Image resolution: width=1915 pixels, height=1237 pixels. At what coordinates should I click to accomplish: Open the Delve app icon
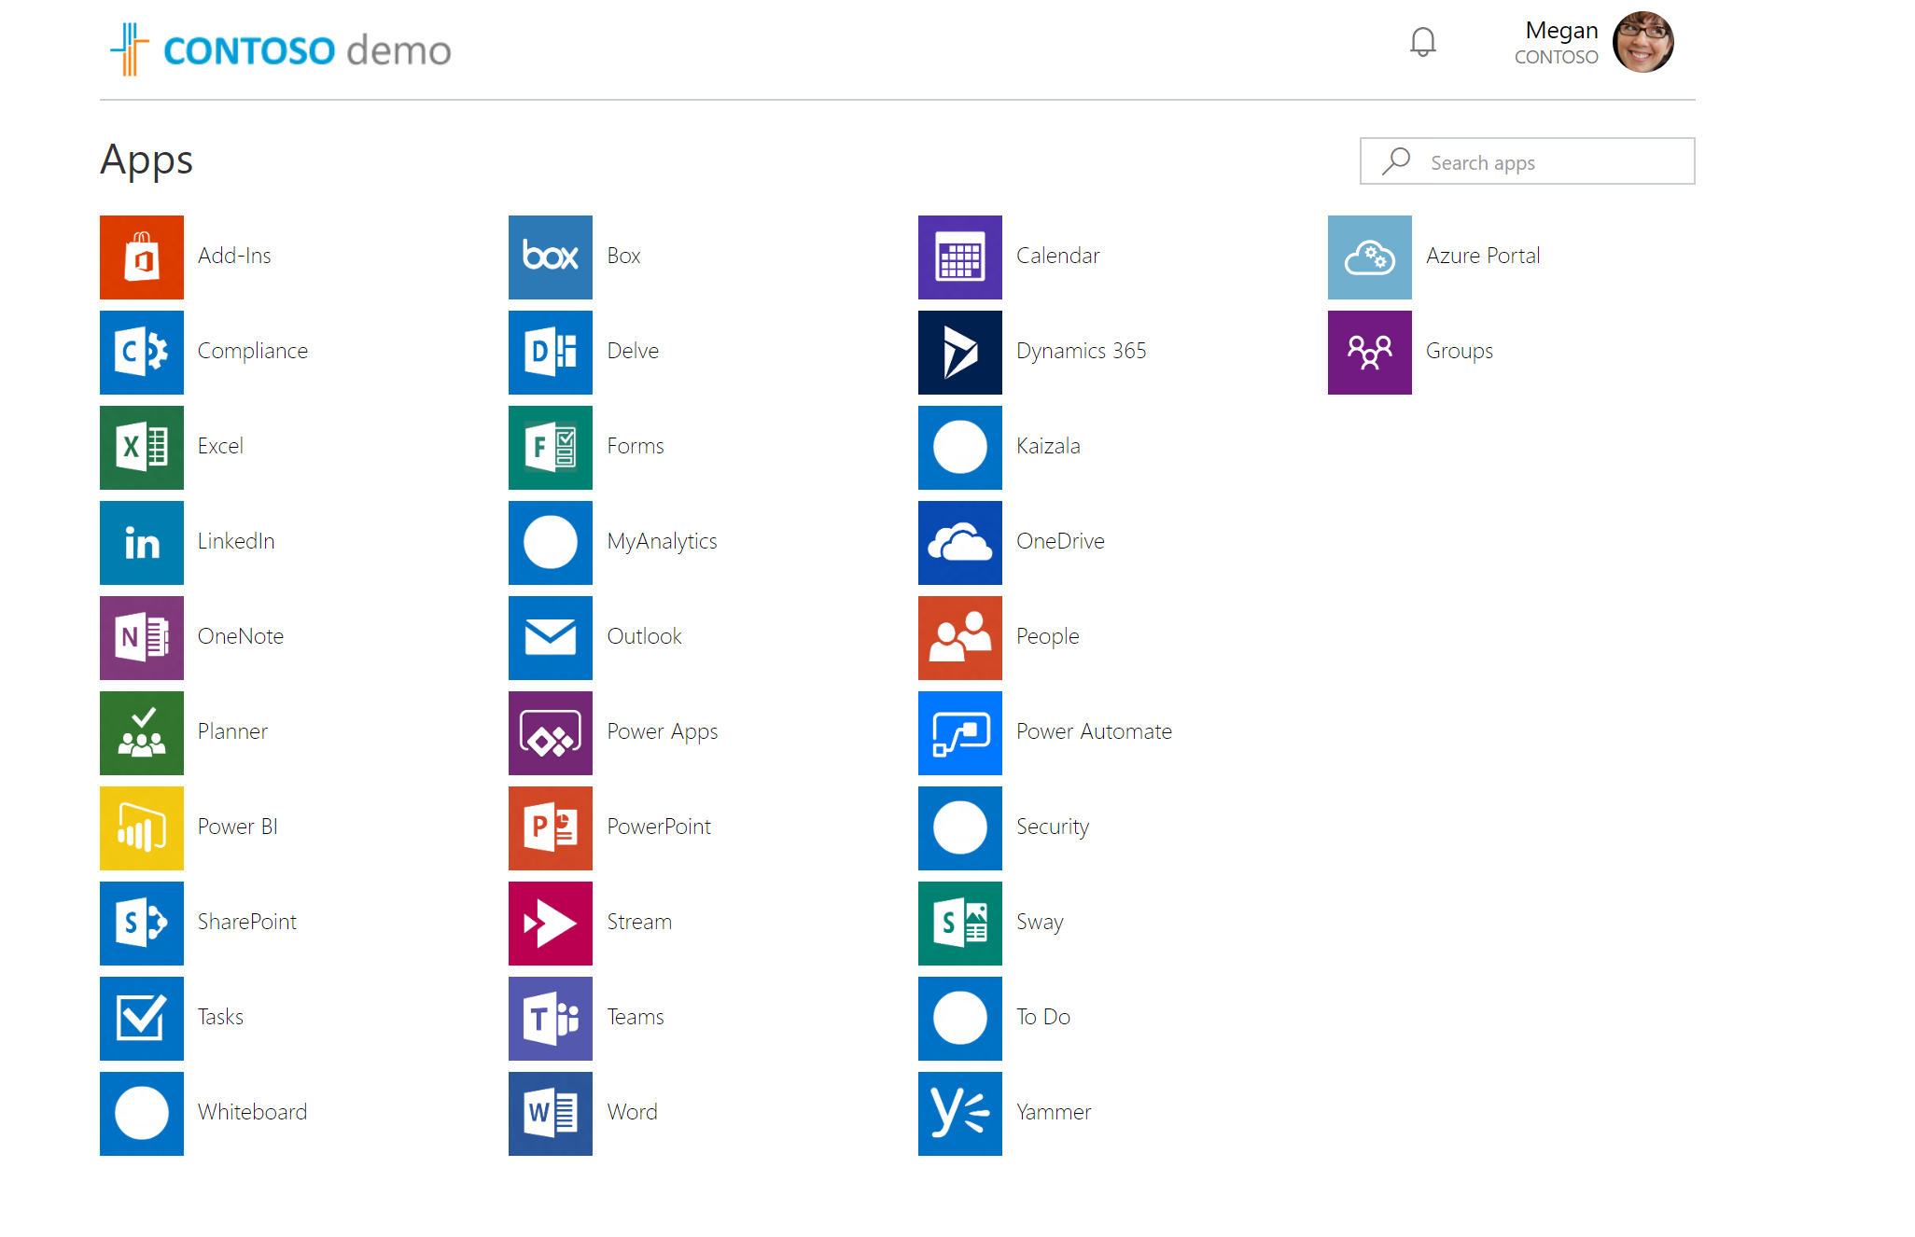tap(551, 353)
